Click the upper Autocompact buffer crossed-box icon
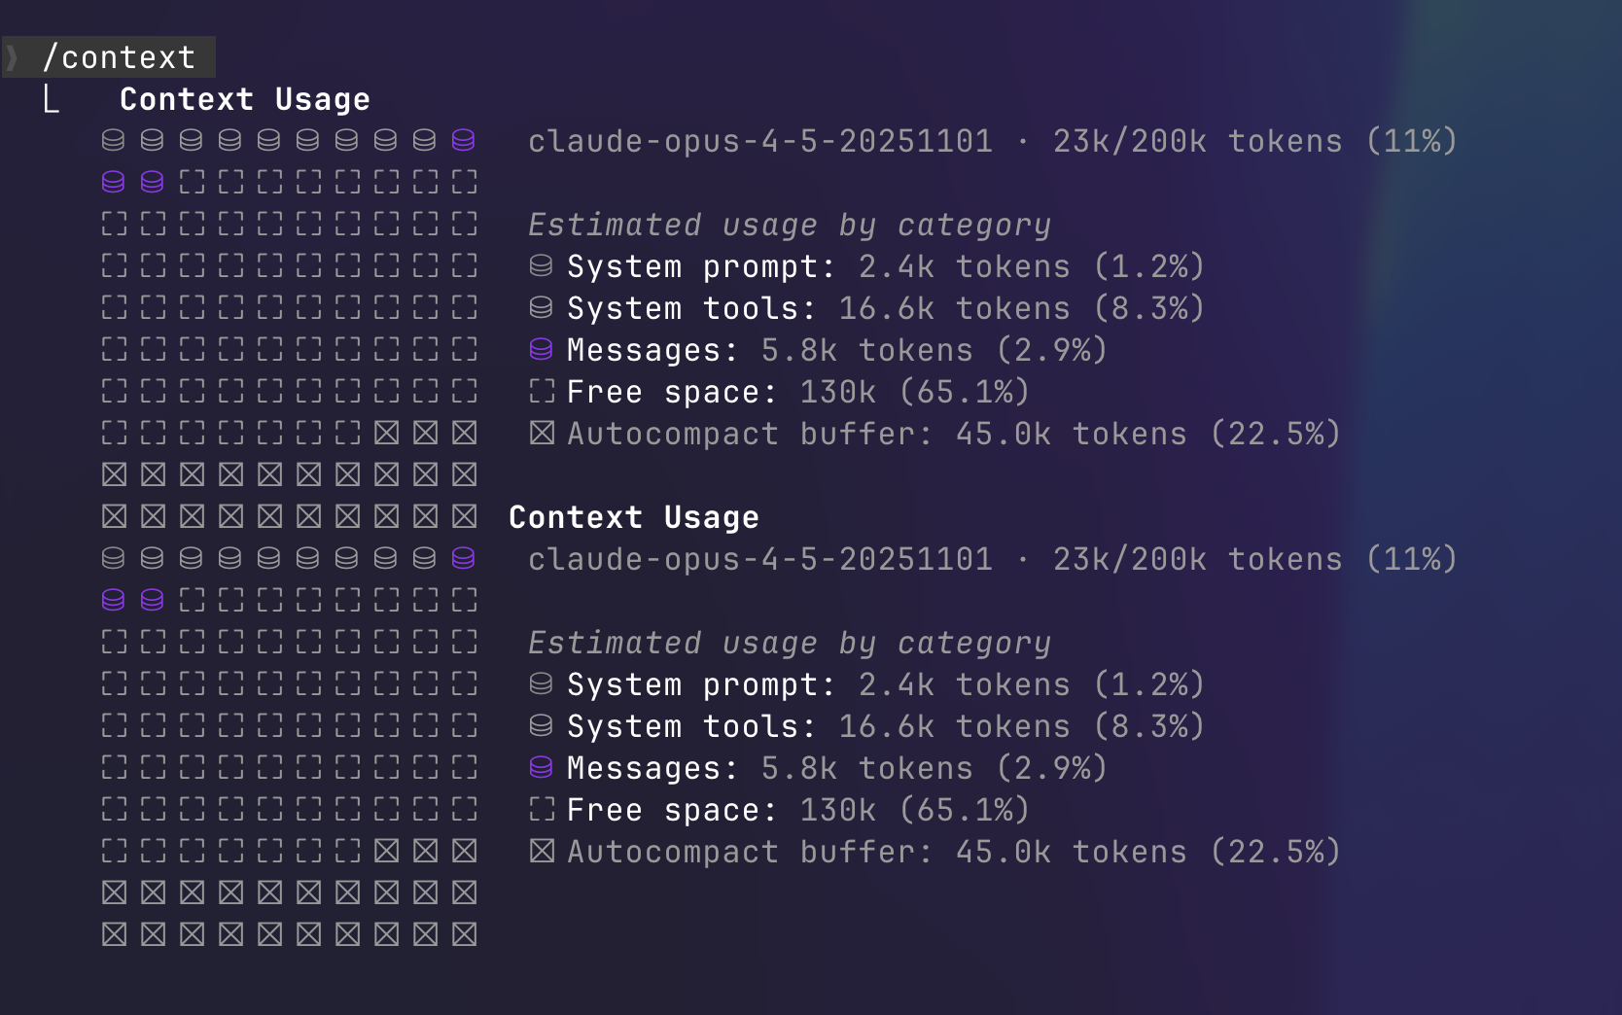The image size is (1622, 1015). point(542,433)
